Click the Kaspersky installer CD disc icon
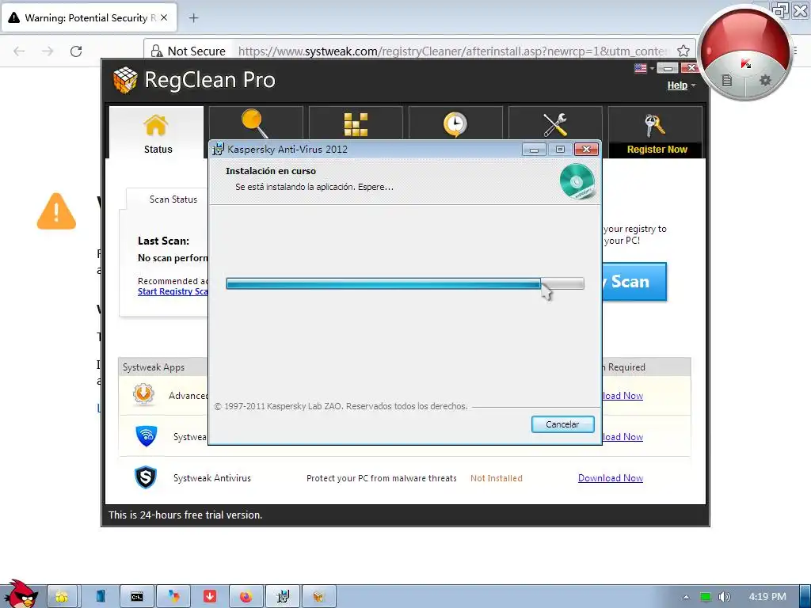This screenshot has width=811, height=608. pos(577,181)
